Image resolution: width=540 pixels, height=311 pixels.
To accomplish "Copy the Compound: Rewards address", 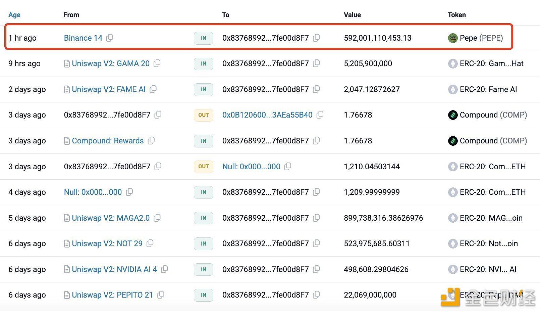I will (151, 140).
